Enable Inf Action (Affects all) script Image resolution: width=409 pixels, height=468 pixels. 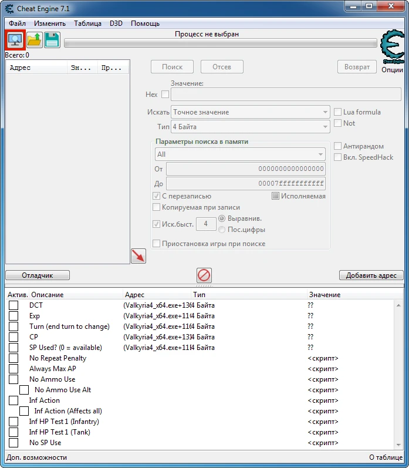click(x=24, y=411)
